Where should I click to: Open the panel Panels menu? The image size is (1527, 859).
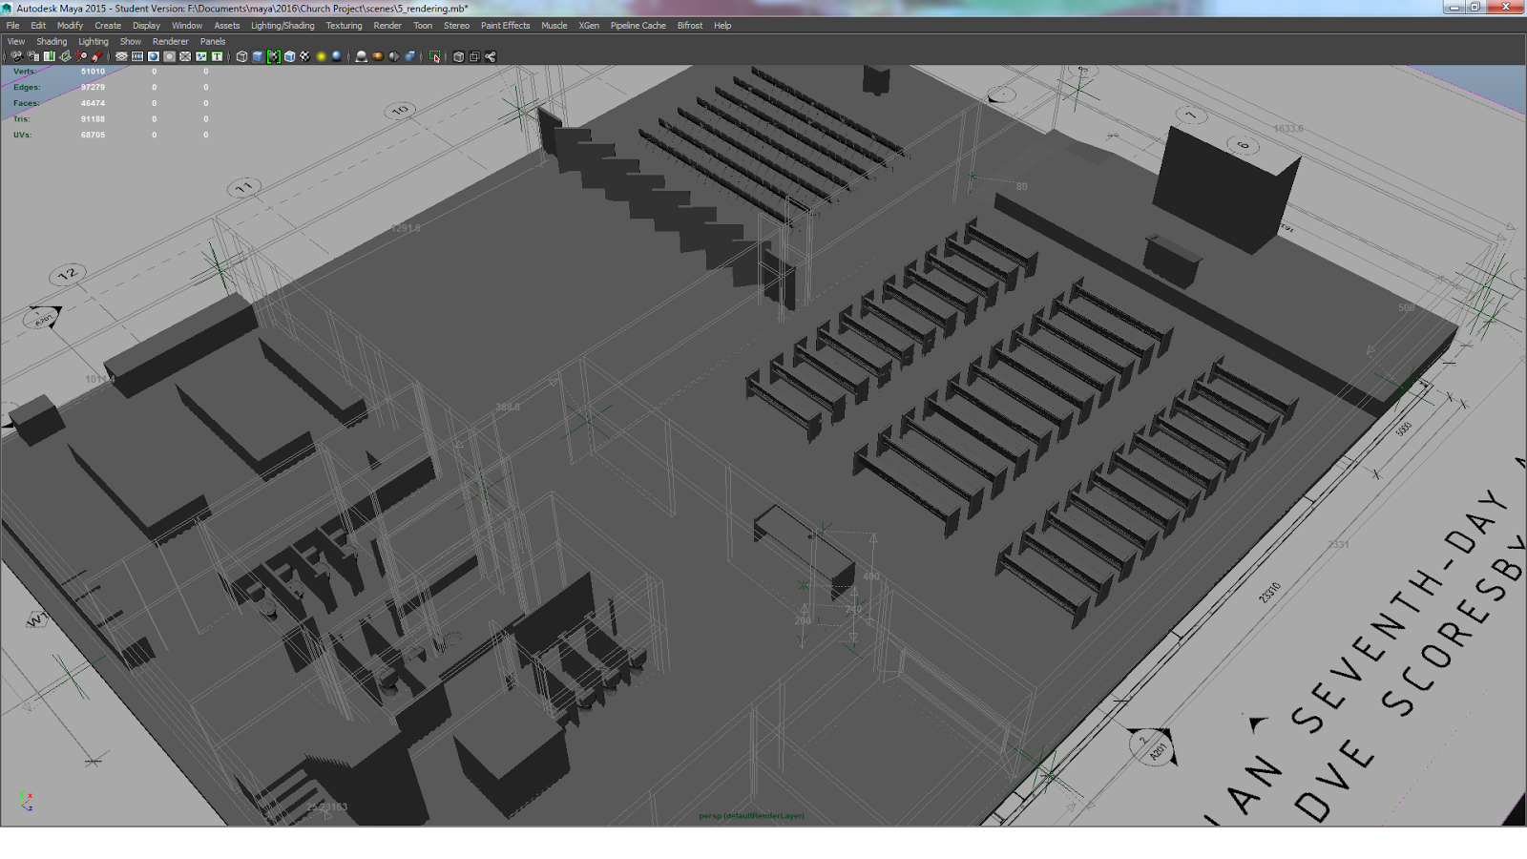point(213,42)
